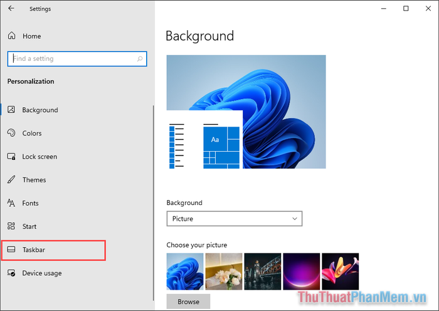
Task: Click the Browse button
Action: 188,302
